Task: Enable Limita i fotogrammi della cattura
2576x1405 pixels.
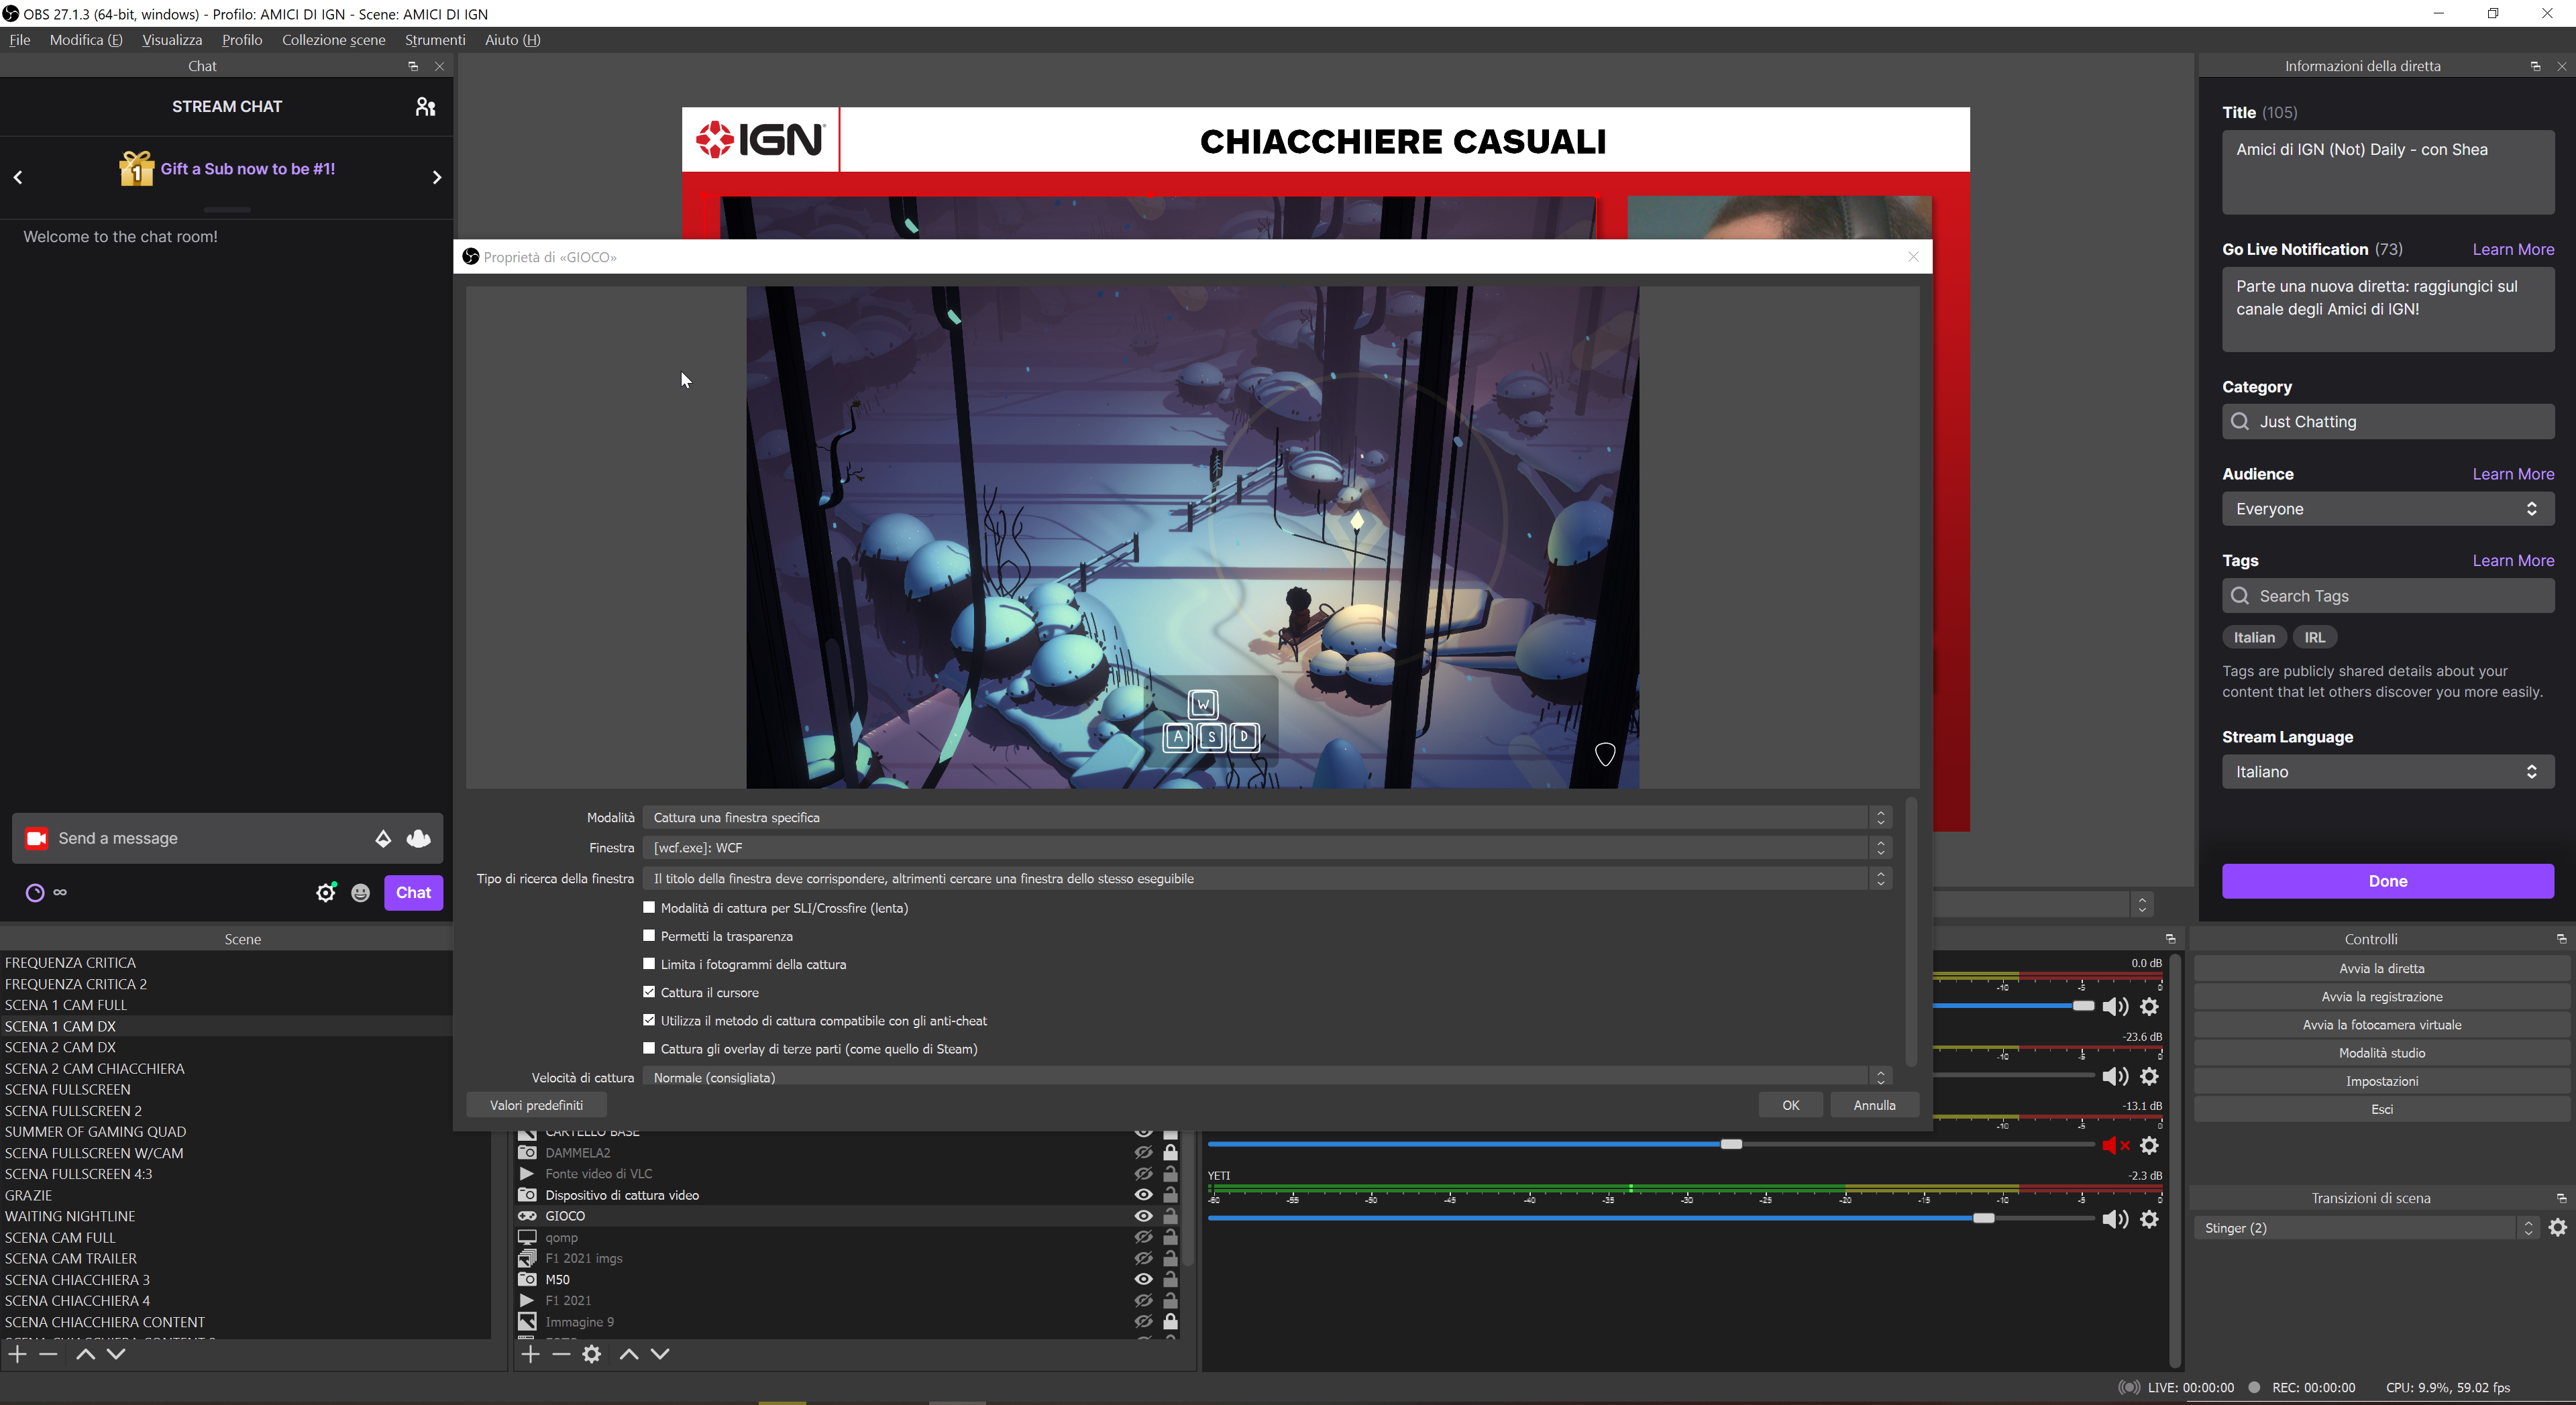Action: click(649, 963)
